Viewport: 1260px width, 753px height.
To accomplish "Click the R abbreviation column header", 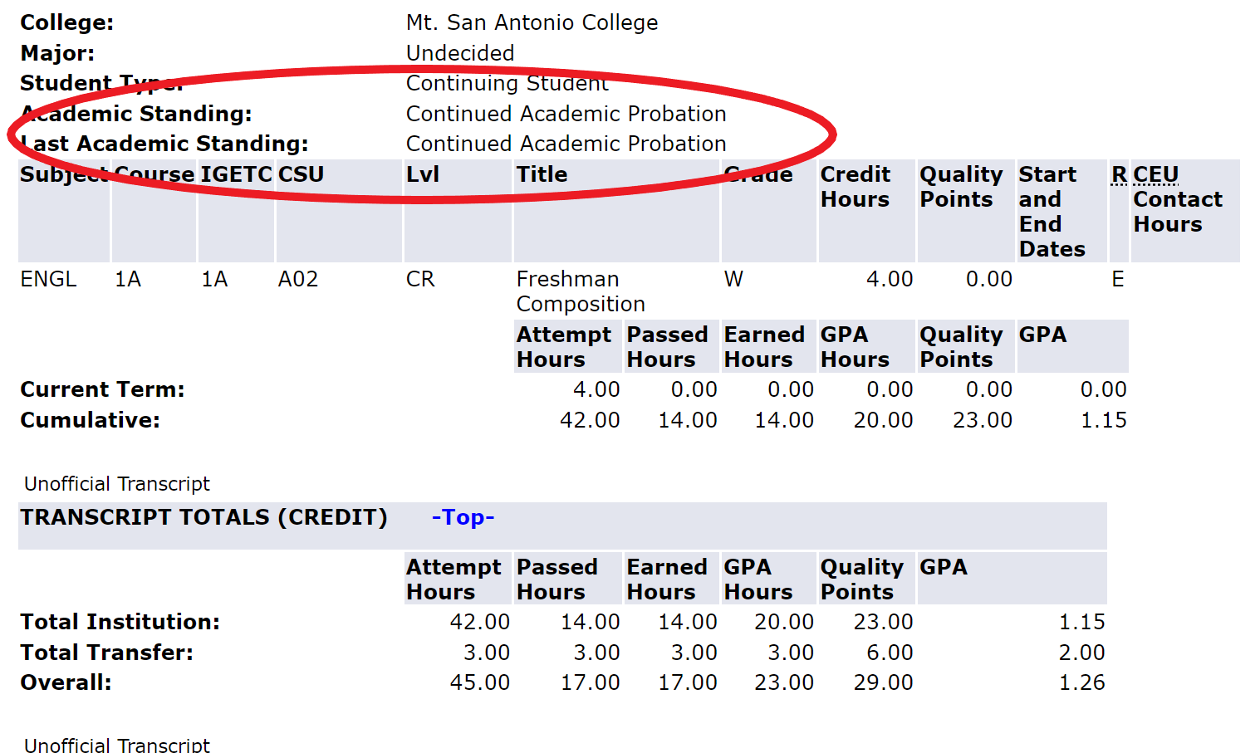I will (x=1119, y=174).
